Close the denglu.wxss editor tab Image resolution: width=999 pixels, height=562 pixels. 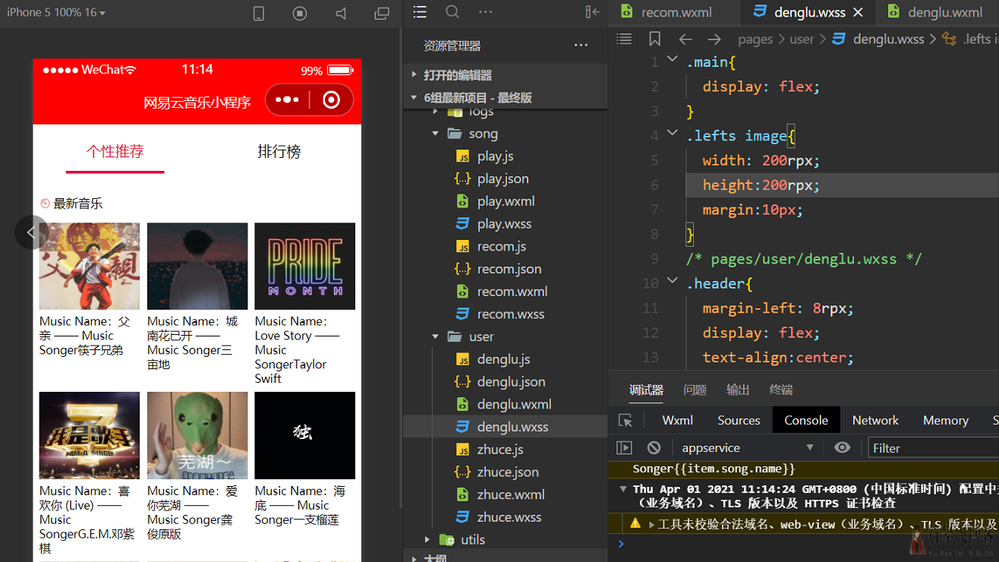pyautogui.click(x=858, y=12)
